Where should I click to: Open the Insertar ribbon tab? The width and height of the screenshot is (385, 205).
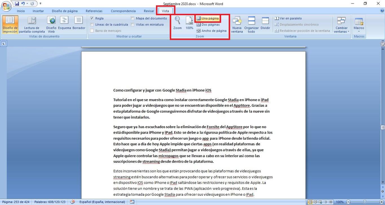pos(38,11)
